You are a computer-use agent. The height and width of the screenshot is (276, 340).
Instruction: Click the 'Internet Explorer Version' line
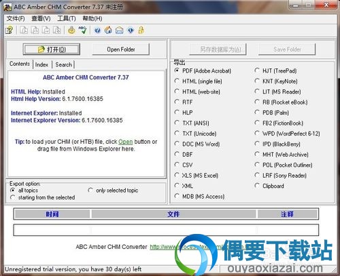point(67,120)
